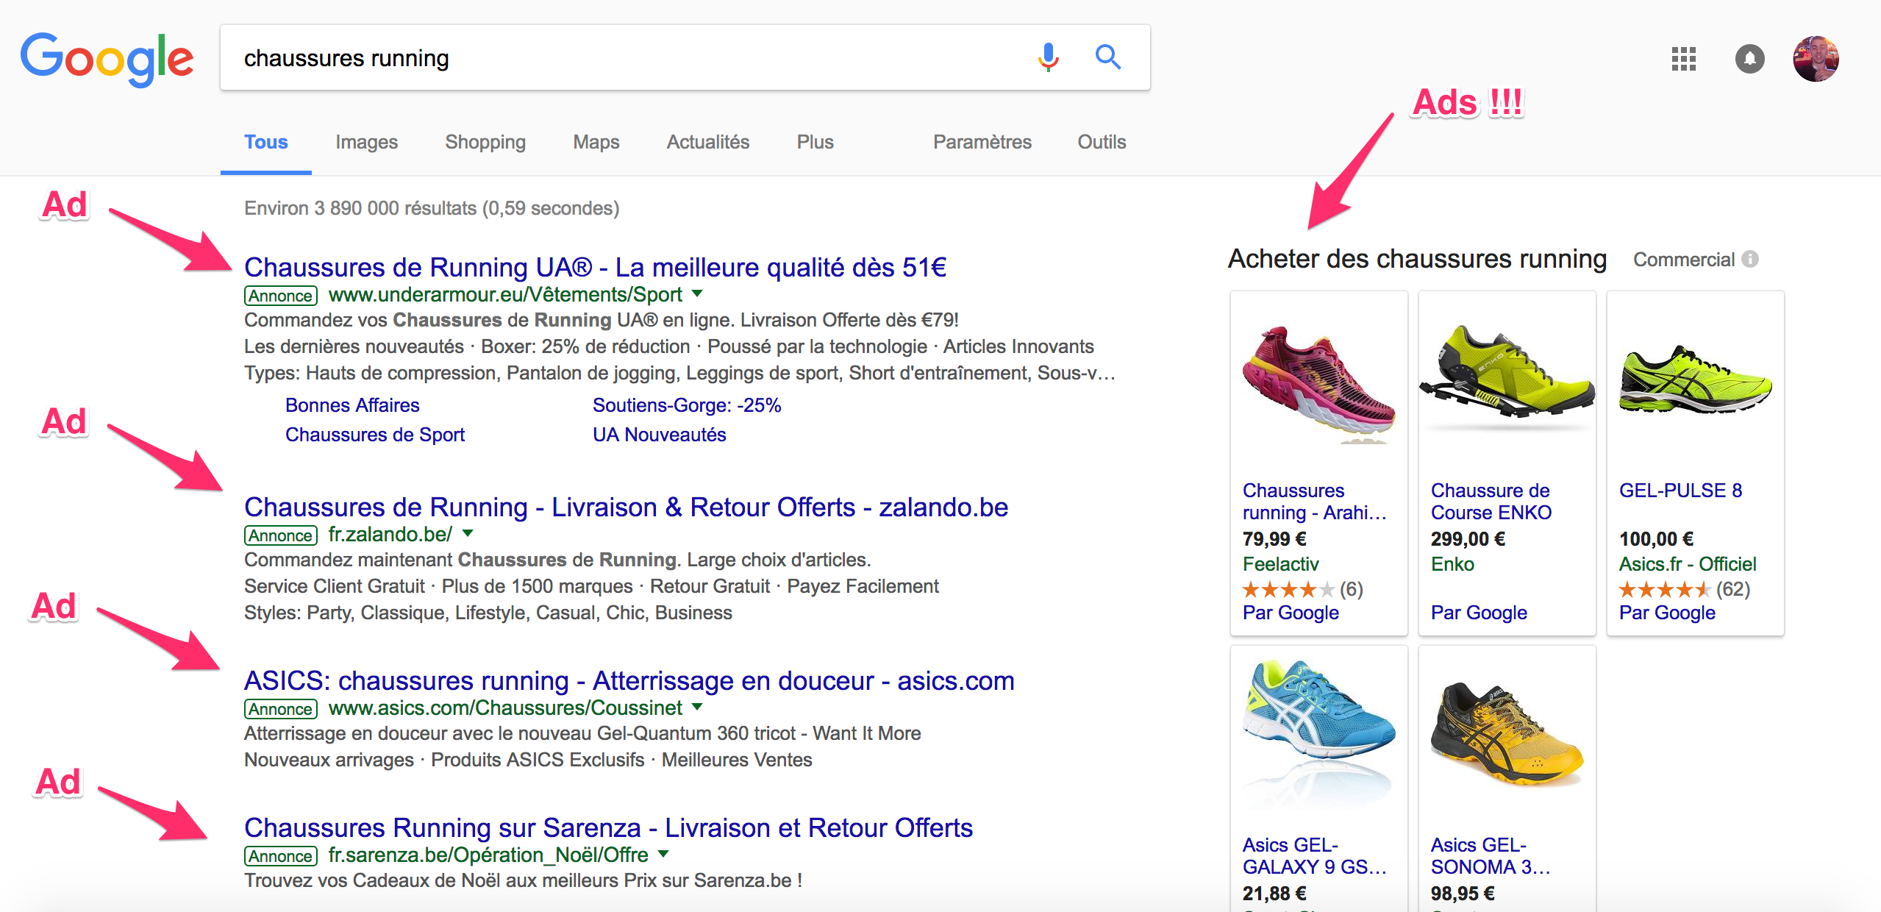Click the notifications bell icon
Image resolution: width=1881 pixels, height=912 pixels.
(1749, 59)
